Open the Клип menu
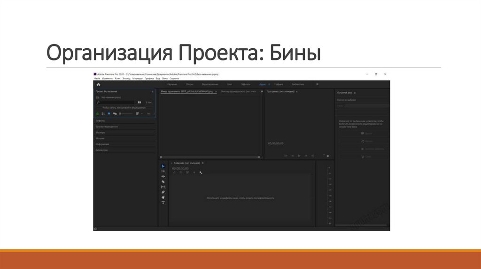Viewport: 481px width, 269px height. [117, 79]
